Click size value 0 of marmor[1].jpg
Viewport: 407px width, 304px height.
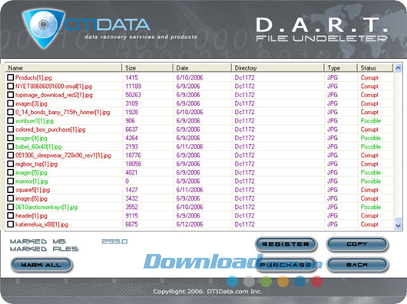[127, 181]
